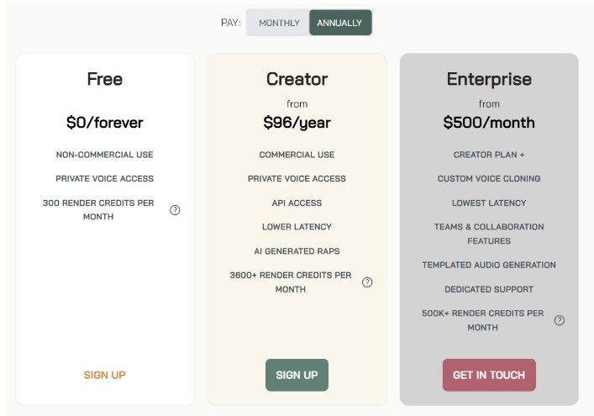Screen dimensions: 594x416
Task: Click the Enterprise plan heading
Action: [x=489, y=79]
